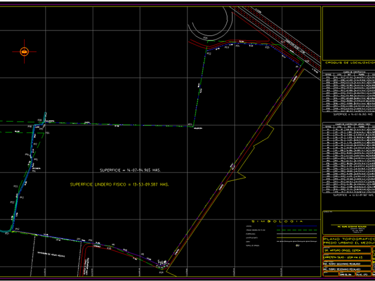The width and height of the screenshot is (375, 281).
Task: Click vertex marker P32 on the west boundary
Action: point(12,203)
